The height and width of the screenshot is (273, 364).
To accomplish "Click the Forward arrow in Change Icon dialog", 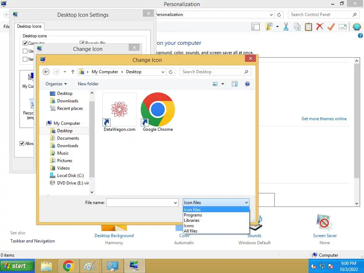I will tap(56, 72).
